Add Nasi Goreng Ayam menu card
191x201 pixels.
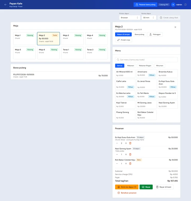(x=168, y=104)
